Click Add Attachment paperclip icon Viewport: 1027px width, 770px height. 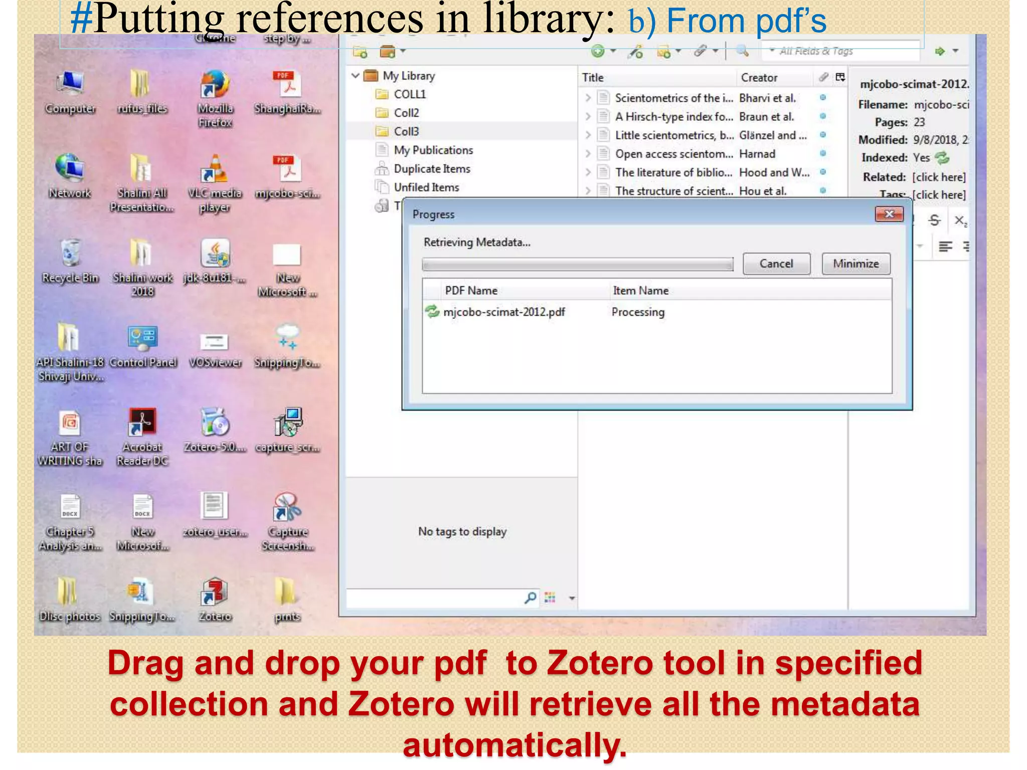coord(700,51)
